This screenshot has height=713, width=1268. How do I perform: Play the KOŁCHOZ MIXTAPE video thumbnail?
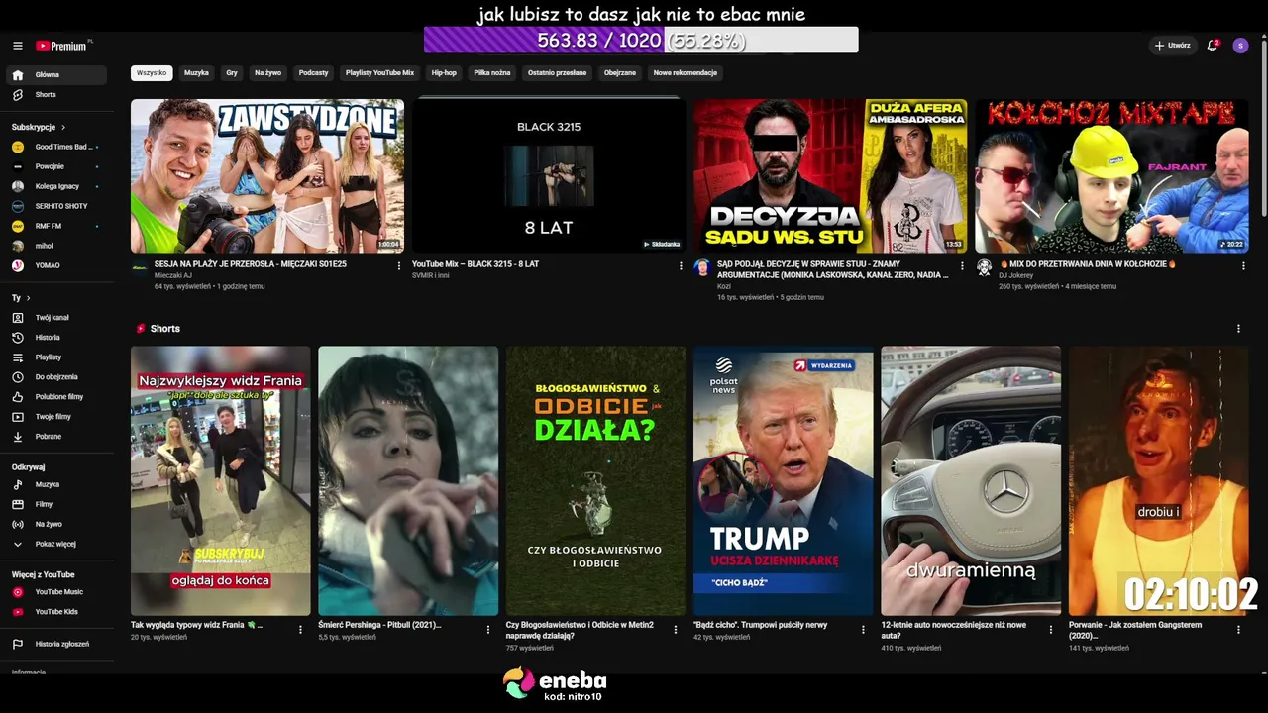pyautogui.click(x=1111, y=176)
